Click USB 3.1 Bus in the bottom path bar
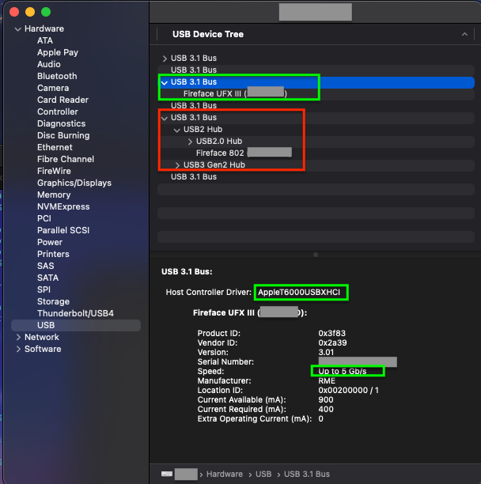Screen dimensions: 481x484 click(307, 475)
